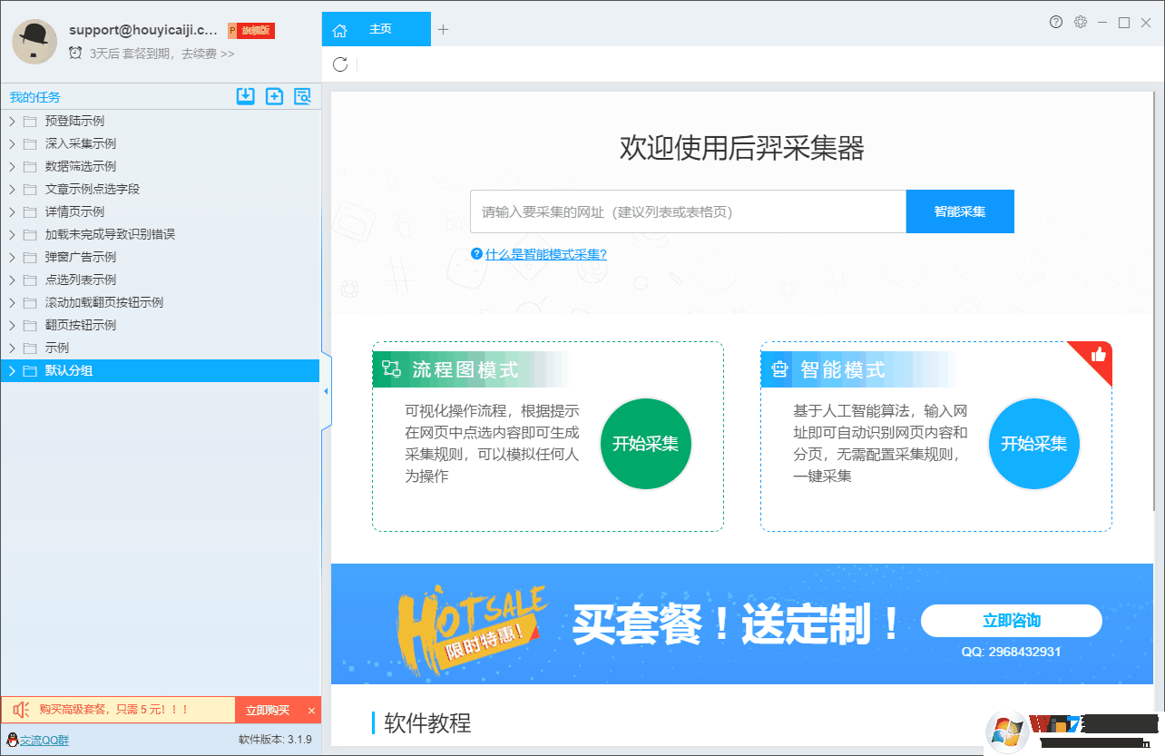Click the import task icon beside 我的任务
Screen dimensions: 1165x756
point(246,96)
